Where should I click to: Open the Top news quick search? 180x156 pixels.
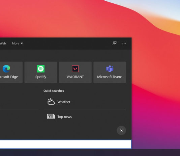pos(85,116)
